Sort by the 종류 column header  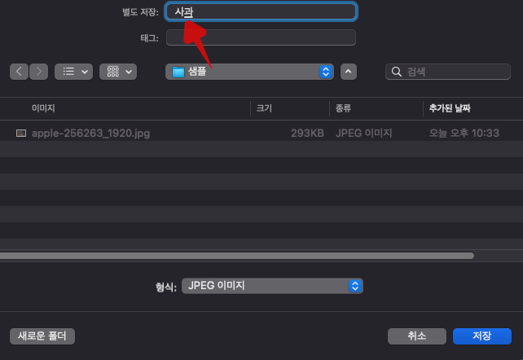click(x=343, y=108)
